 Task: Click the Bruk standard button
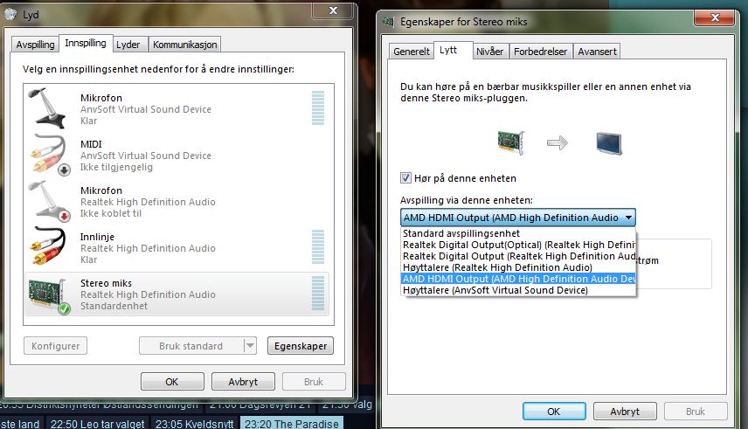(x=190, y=345)
